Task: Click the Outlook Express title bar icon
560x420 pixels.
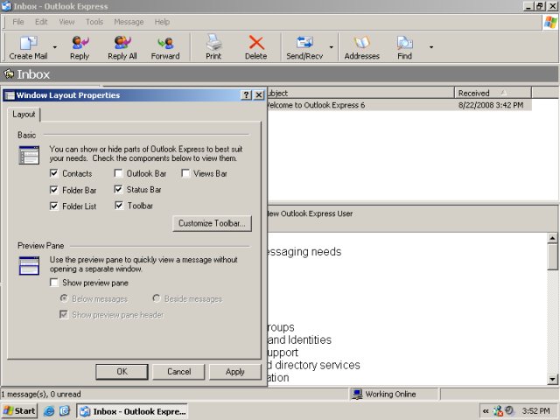Action: (x=6, y=6)
